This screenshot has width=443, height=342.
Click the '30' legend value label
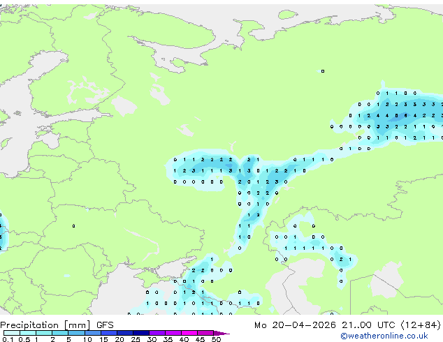(x=152, y=339)
